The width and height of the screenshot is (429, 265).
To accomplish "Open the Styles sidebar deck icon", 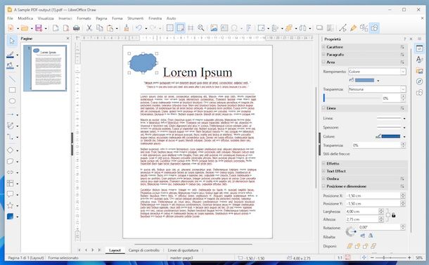I will 419,59.
